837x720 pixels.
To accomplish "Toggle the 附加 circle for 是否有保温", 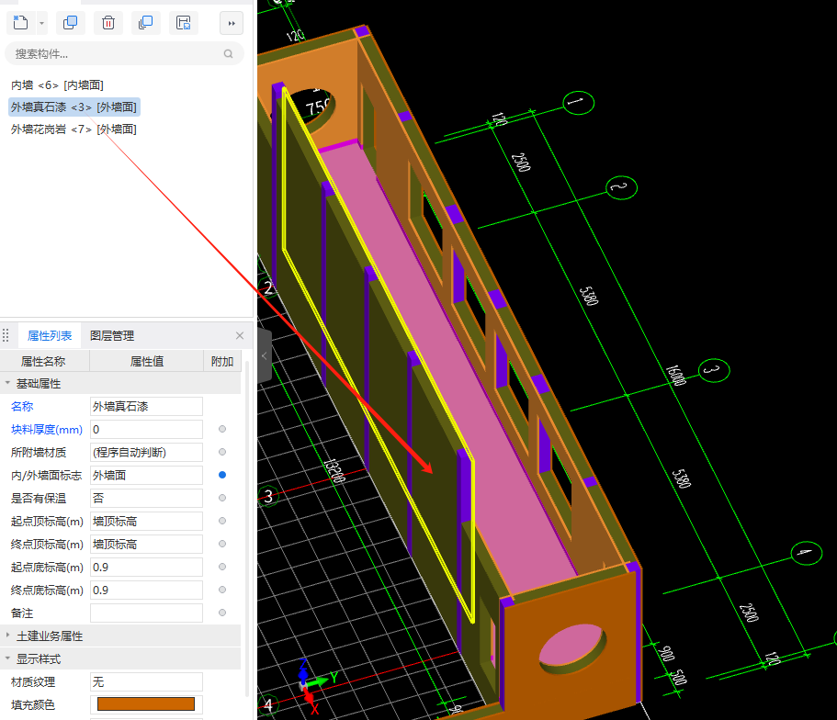I will click(x=222, y=498).
